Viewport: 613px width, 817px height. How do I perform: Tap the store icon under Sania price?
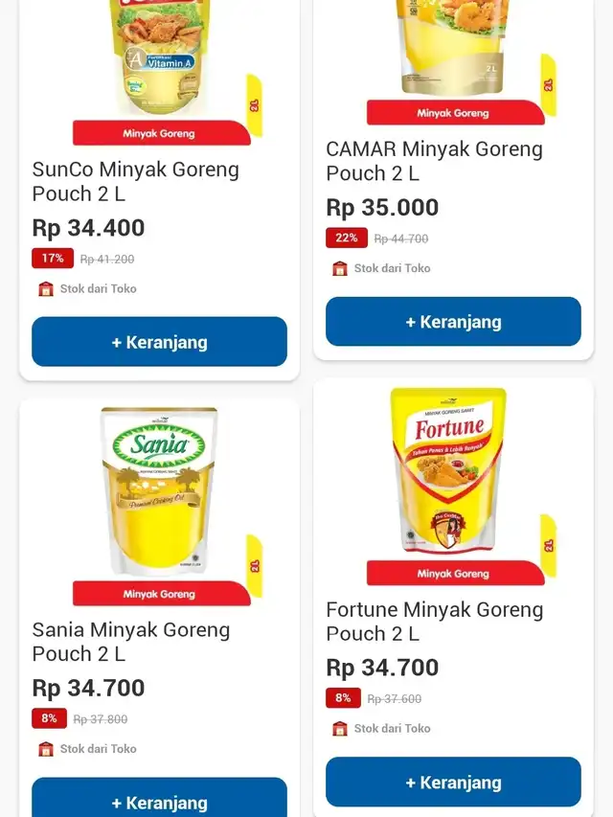click(x=46, y=749)
